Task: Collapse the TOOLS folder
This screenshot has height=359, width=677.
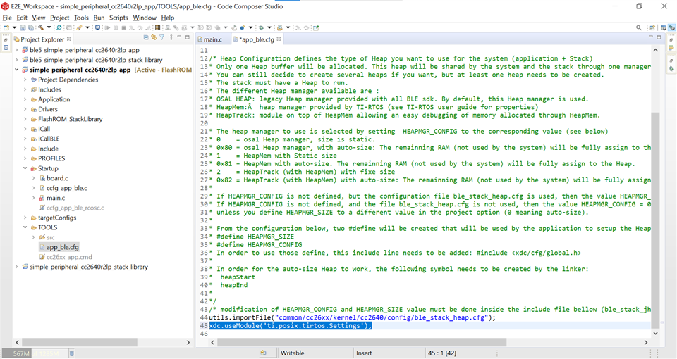Action: click(x=25, y=227)
